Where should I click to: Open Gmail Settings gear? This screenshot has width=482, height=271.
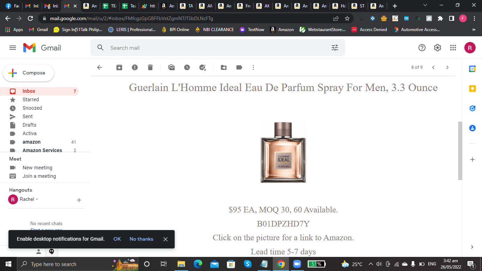438,48
